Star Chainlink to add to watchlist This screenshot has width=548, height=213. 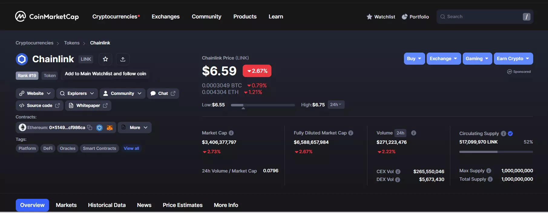(105, 59)
